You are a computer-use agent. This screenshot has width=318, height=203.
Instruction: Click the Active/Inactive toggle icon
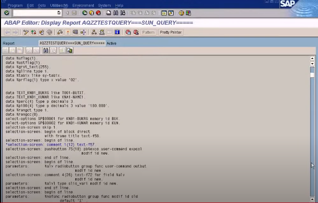pyautogui.click(x=34, y=32)
